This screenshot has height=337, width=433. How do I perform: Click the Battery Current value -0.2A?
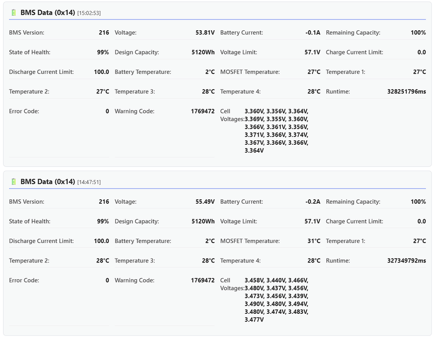point(313,202)
